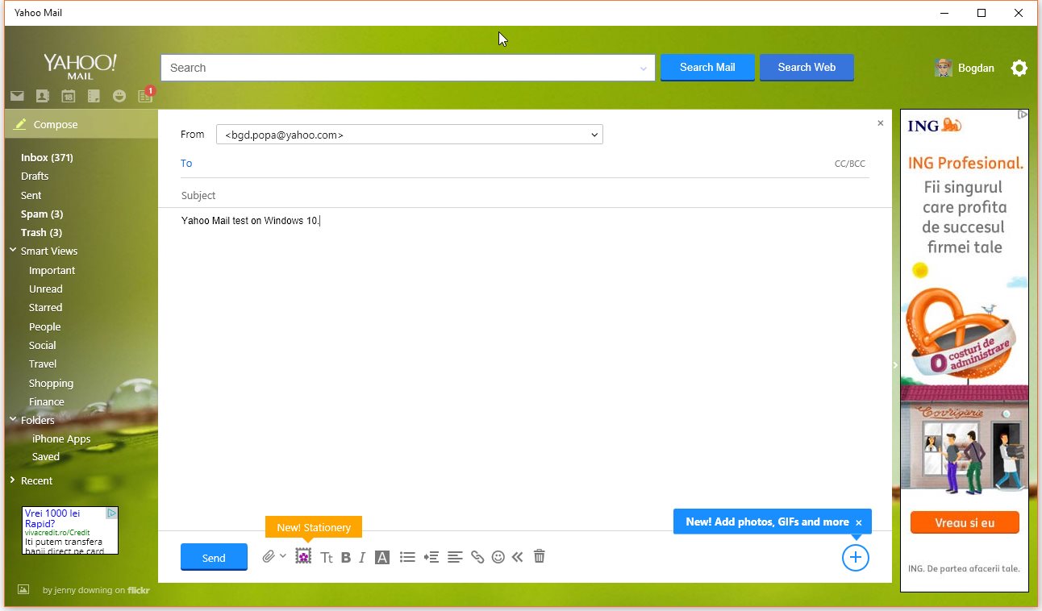Open the Messenger smiley icon
Viewport: 1042px width, 611px height.
coord(119,96)
